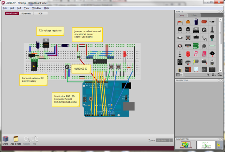
Task: Open the Zoom percentage combo box
Action: coord(165,140)
